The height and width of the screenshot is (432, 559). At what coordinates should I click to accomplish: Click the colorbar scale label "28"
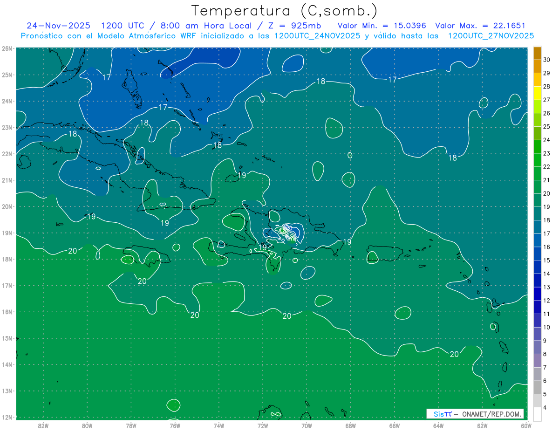click(x=547, y=87)
